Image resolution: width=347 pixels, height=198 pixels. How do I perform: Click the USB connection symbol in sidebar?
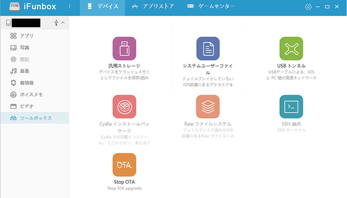[x=56, y=22]
